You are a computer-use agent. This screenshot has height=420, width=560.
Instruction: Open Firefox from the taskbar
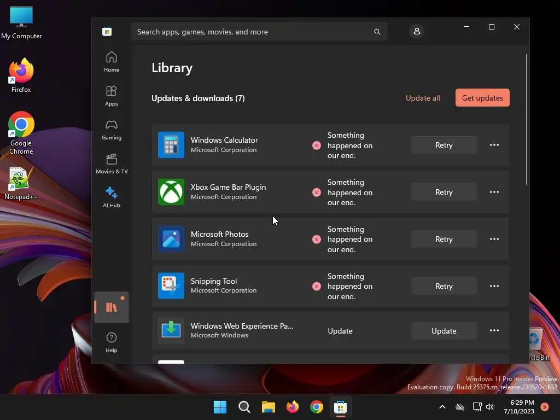pos(293,407)
